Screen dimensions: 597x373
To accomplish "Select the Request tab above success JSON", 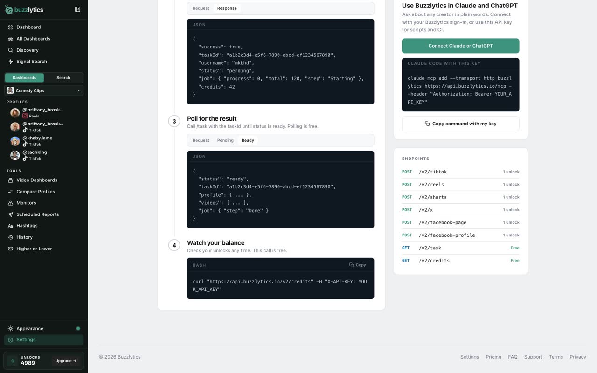I will click(201, 8).
